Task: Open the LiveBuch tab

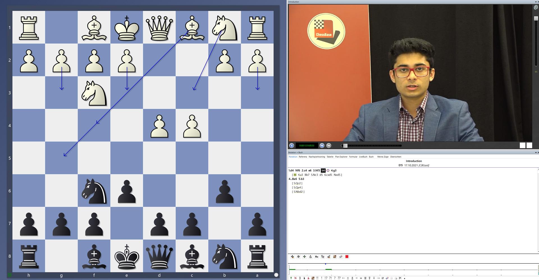Action: pos(363,157)
